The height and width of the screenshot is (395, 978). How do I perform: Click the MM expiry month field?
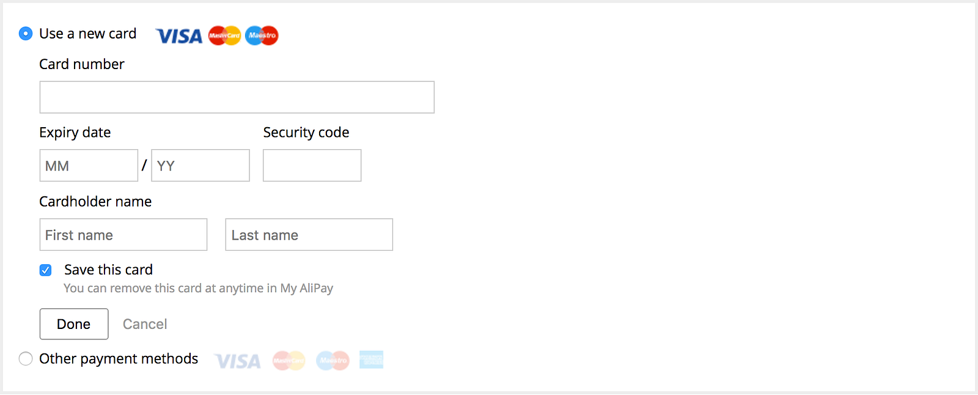tap(89, 166)
